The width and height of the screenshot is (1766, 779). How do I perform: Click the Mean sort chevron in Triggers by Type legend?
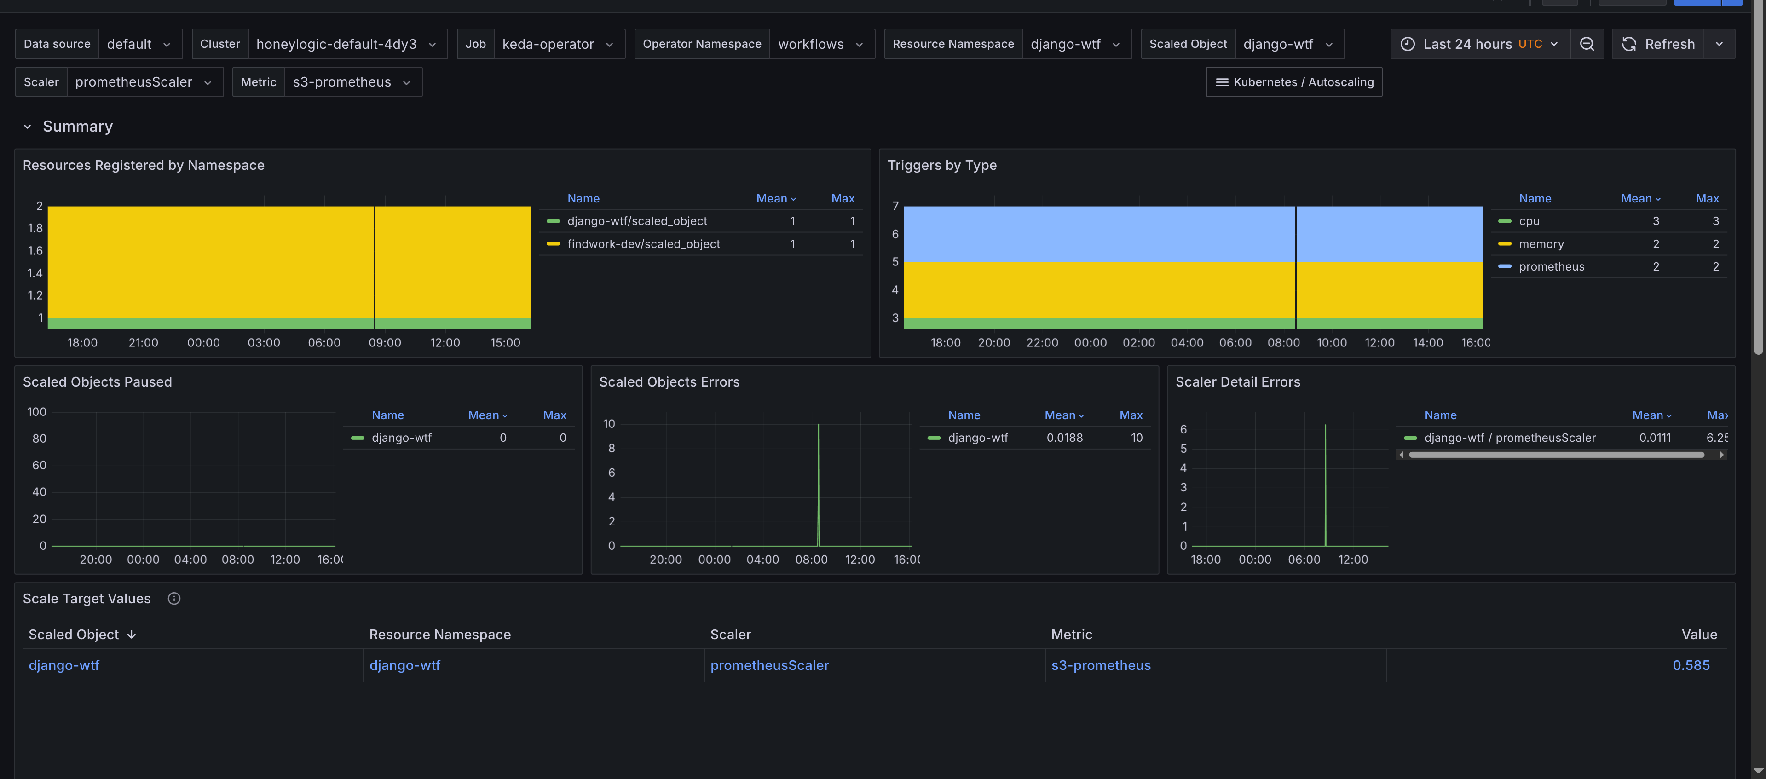pos(1658,198)
